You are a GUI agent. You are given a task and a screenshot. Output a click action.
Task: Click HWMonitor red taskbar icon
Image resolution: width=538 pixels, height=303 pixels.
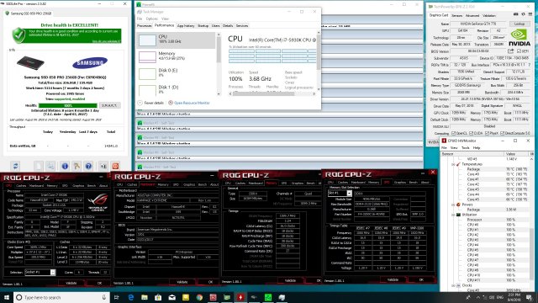point(240,297)
